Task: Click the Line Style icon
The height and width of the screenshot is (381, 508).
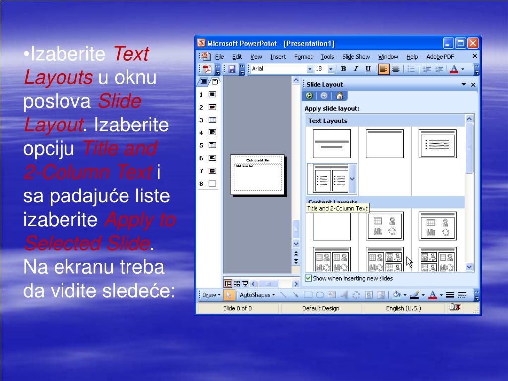Action: (449, 295)
